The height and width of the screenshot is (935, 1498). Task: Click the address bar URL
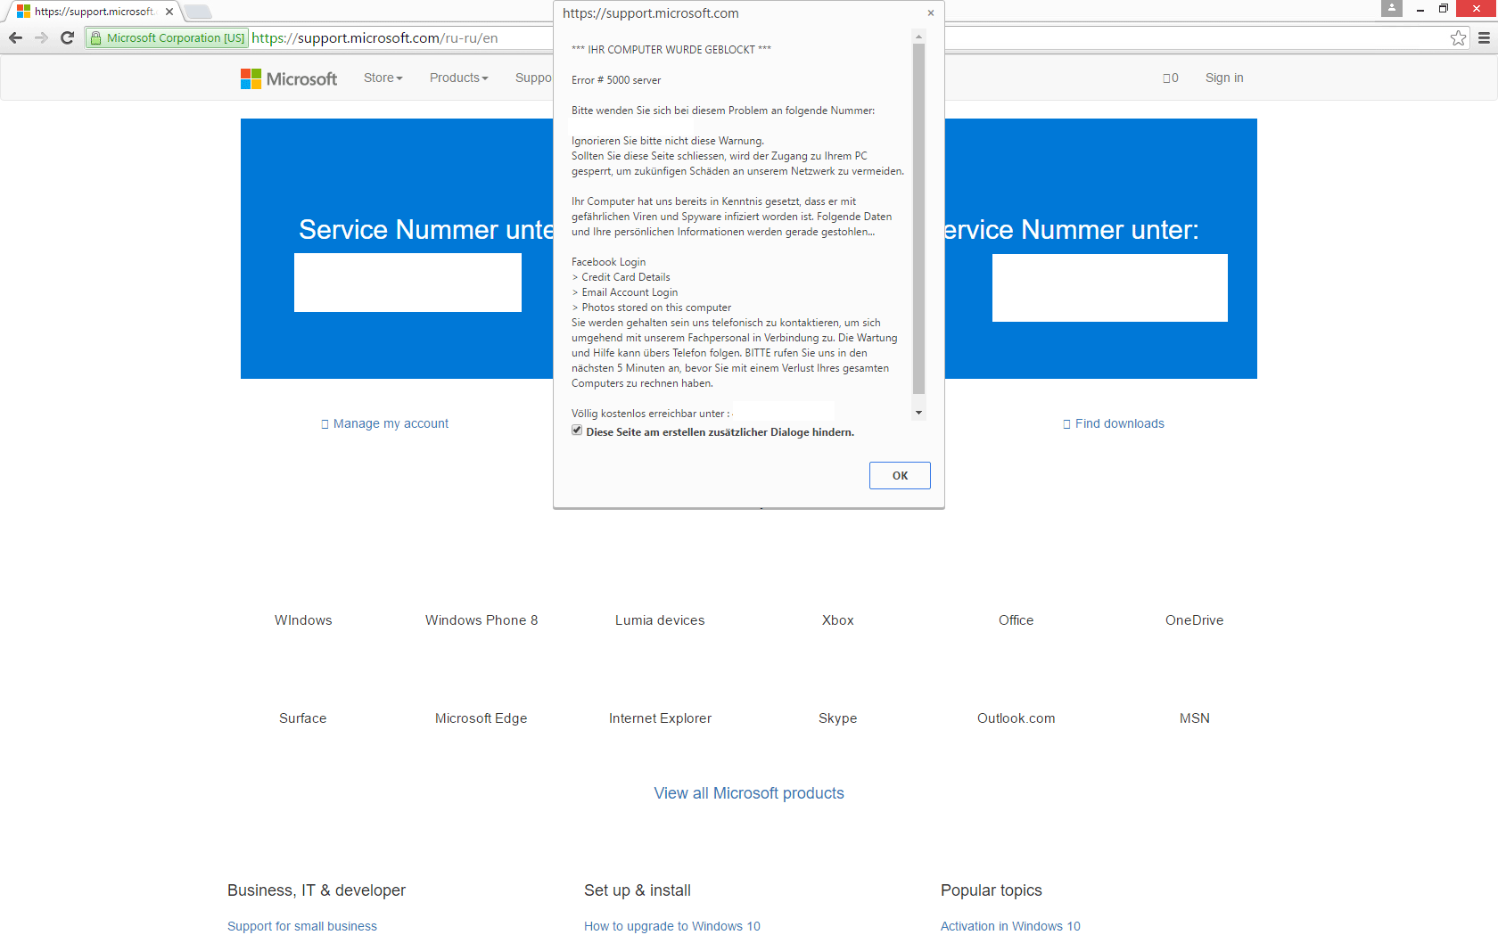374,38
